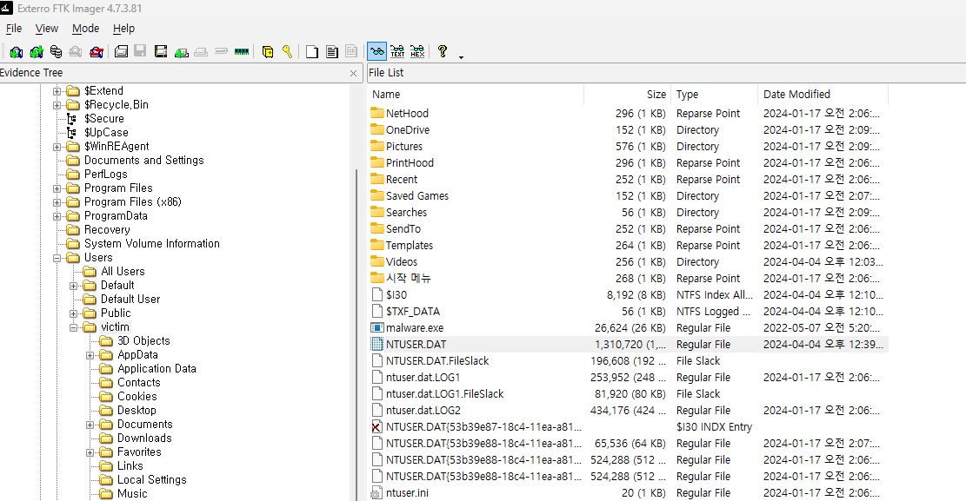Click the Capture Memory RAM chip icon

point(242,52)
